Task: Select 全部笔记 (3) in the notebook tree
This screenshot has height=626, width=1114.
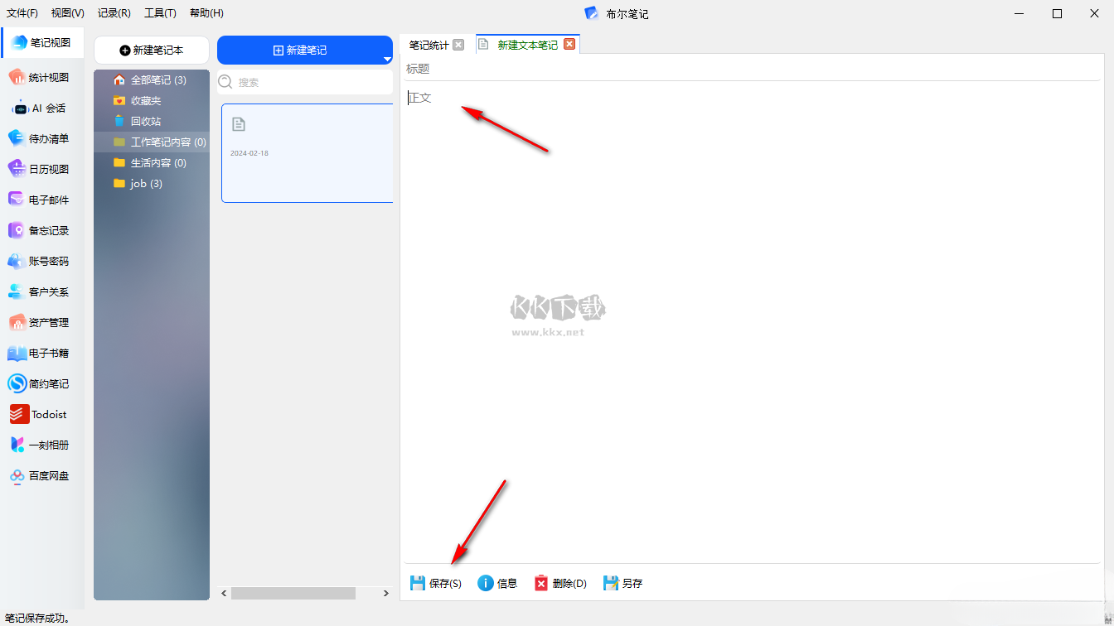Action: click(x=152, y=79)
